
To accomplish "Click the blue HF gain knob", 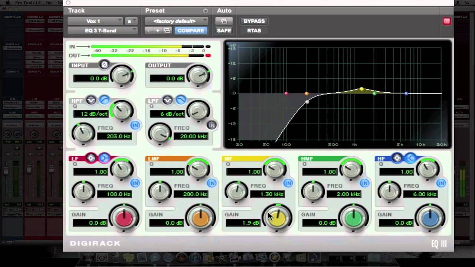I will point(430,218).
